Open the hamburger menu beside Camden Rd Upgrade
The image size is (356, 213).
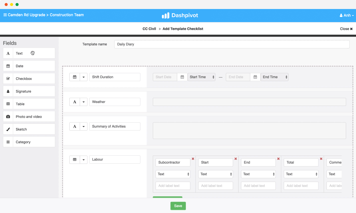[5, 15]
